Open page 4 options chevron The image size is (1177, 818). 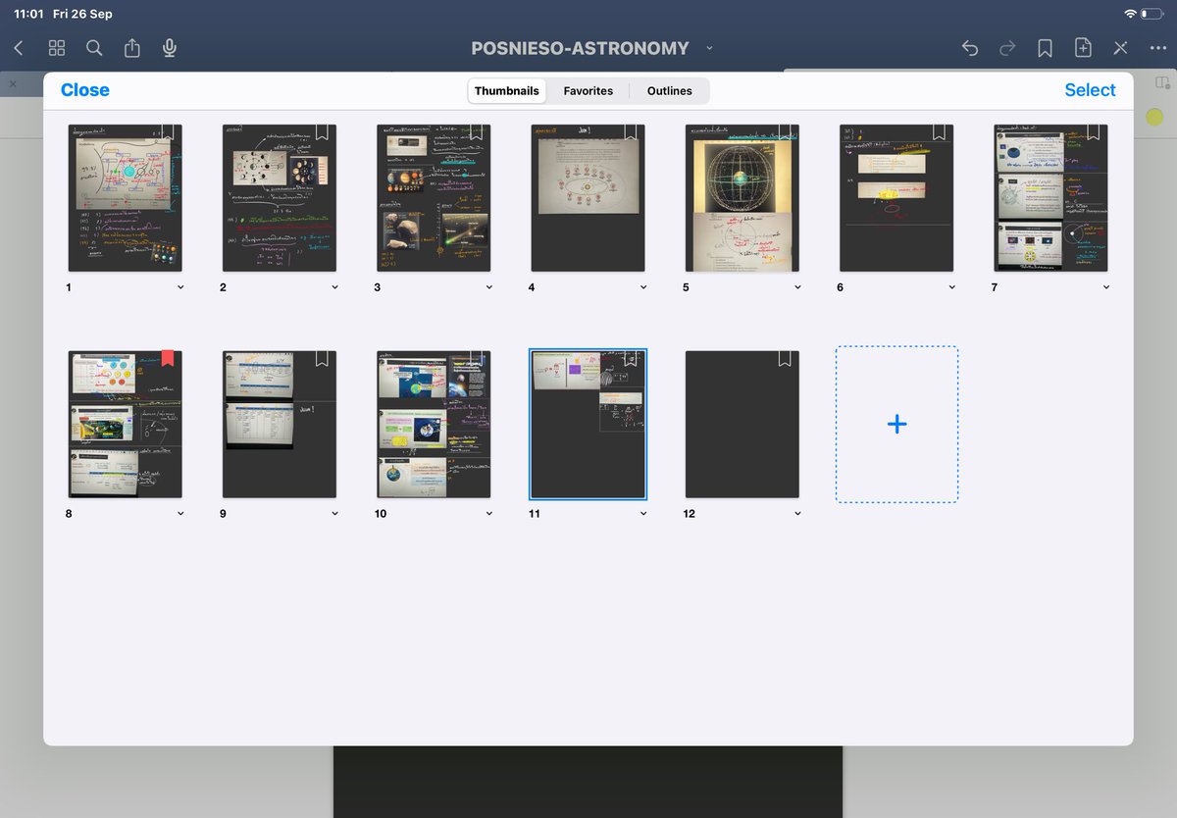(x=643, y=287)
